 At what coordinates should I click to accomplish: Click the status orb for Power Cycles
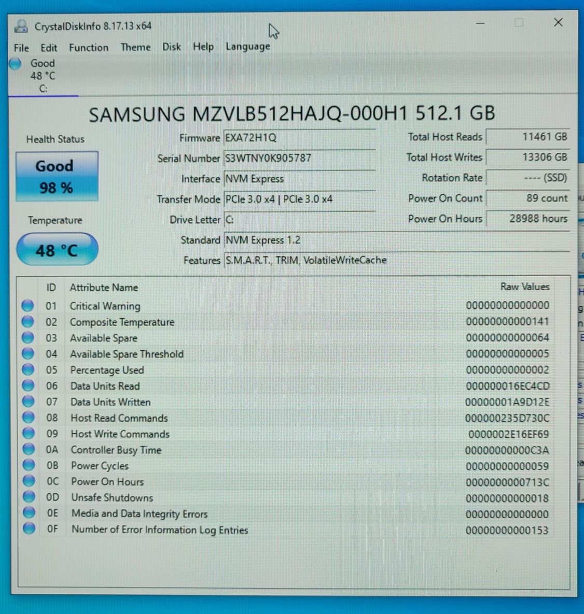point(29,465)
